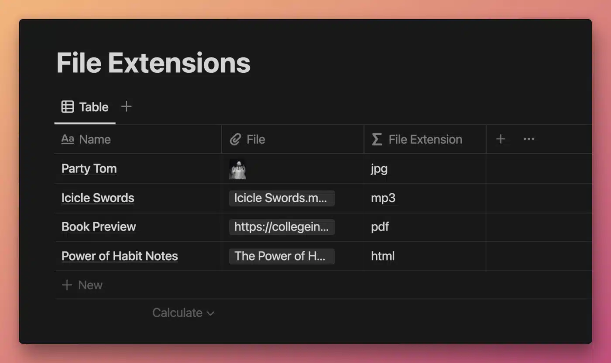Add a new view with plus icon
This screenshot has width=611, height=363.
[x=126, y=106]
